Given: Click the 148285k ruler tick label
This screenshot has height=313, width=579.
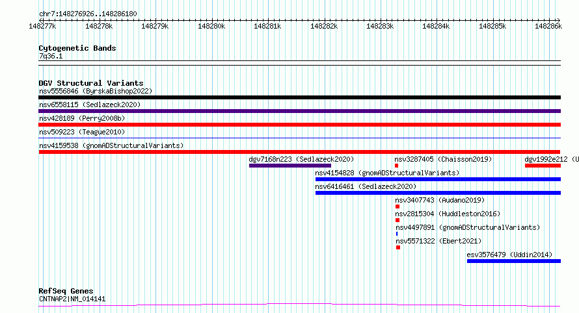Looking at the screenshot, I should pos(492,26).
